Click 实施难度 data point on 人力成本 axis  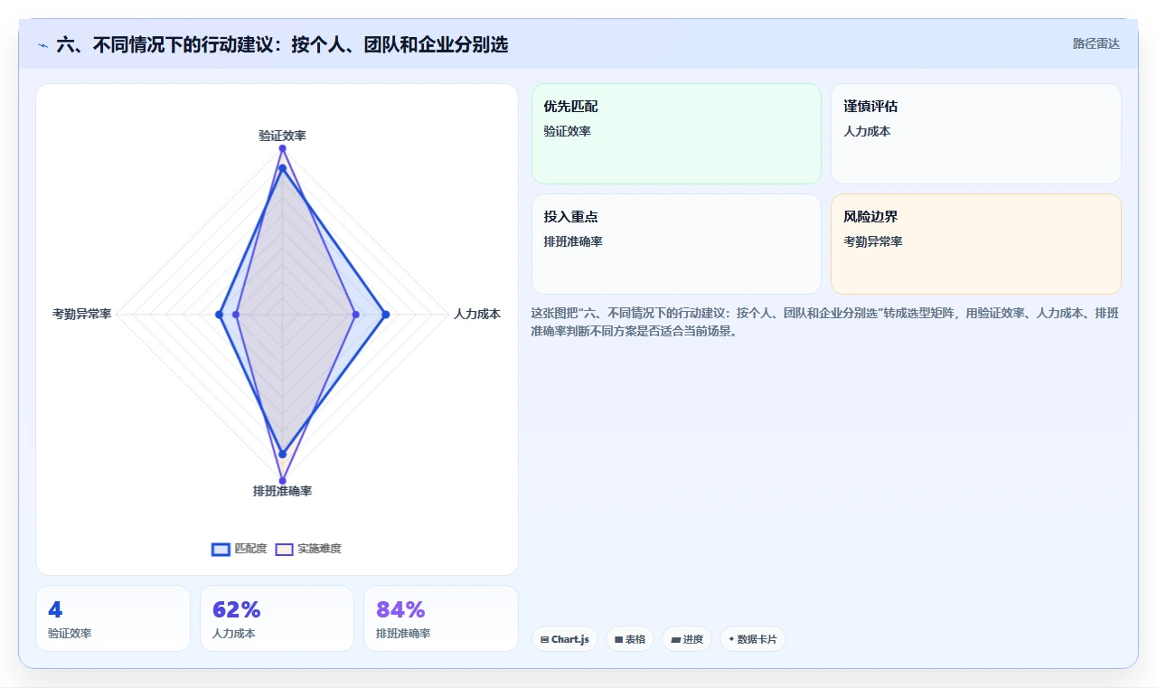355,315
